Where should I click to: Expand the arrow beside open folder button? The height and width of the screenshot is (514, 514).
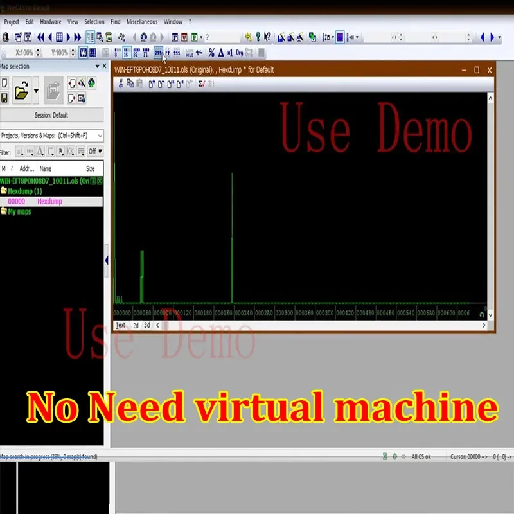click(x=36, y=91)
